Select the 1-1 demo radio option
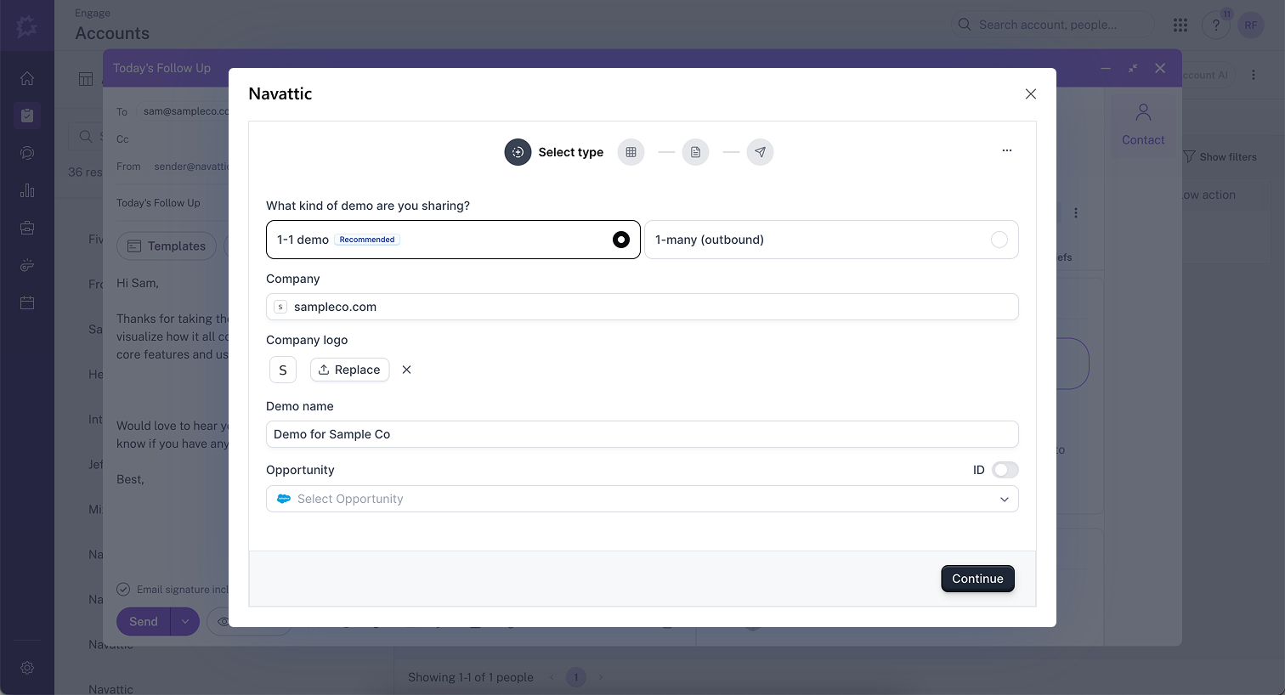Screen dimensions: 1285x695 621,240
